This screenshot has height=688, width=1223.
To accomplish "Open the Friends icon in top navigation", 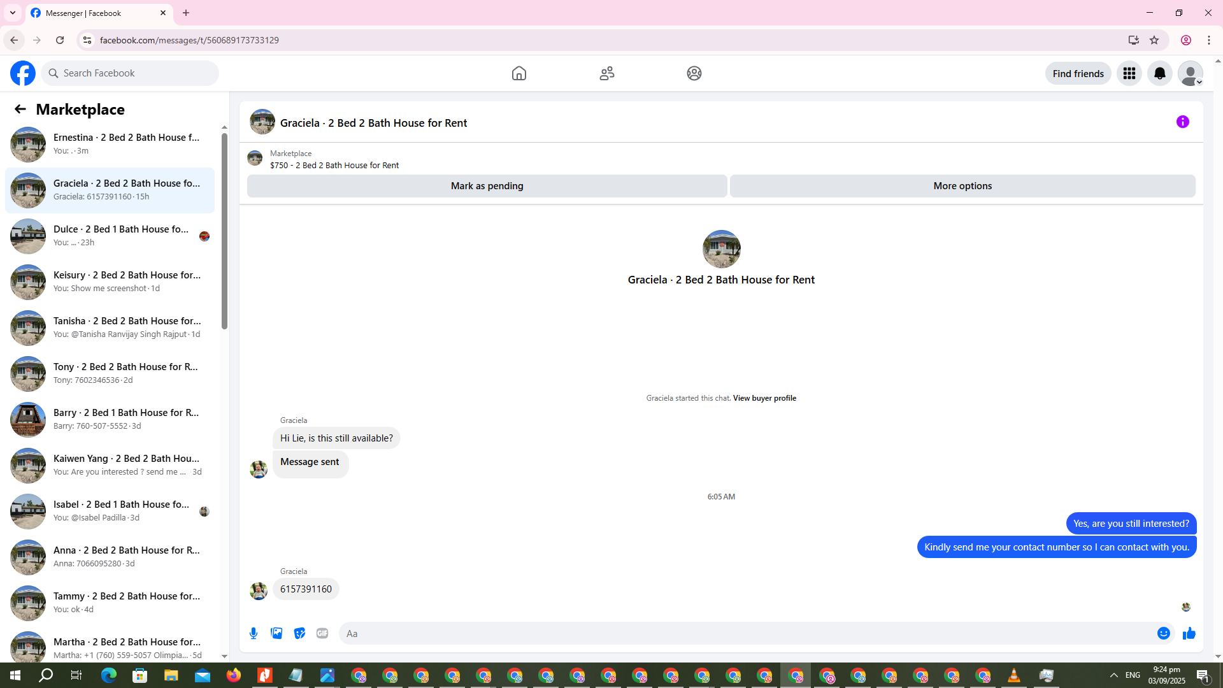I will (x=607, y=73).
